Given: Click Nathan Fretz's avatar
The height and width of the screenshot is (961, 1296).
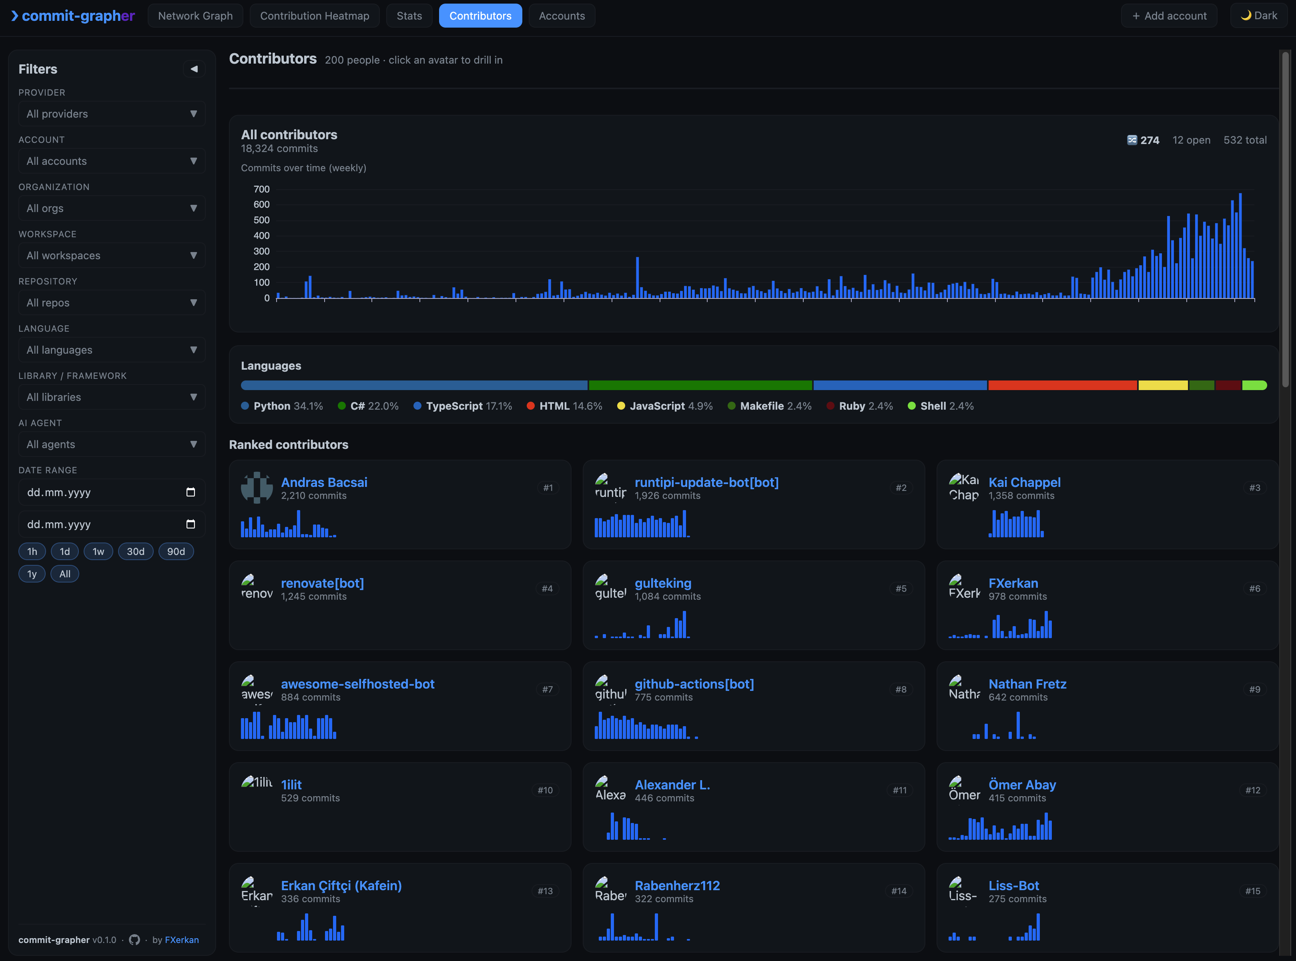Looking at the screenshot, I should (964, 689).
